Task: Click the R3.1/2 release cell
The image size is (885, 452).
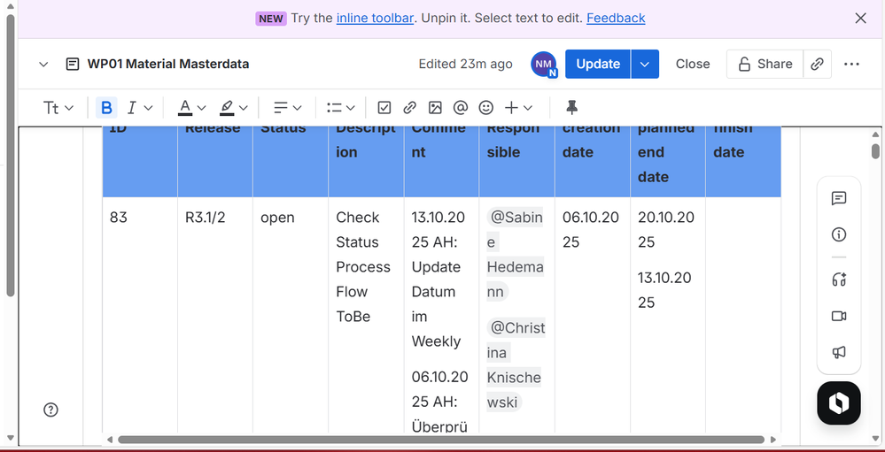Action: coord(215,316)
